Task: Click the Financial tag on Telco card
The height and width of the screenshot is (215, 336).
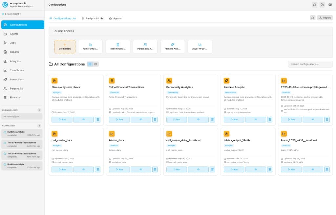Action: pos(115,92)
